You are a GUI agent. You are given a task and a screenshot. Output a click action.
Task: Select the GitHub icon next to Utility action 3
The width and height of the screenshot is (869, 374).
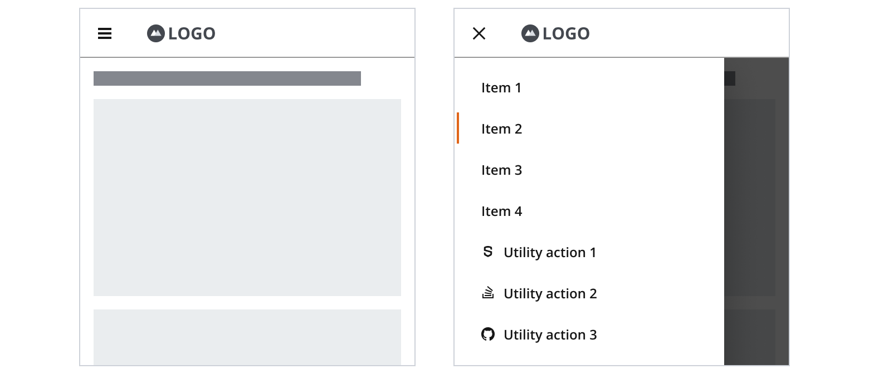[488, 334]
